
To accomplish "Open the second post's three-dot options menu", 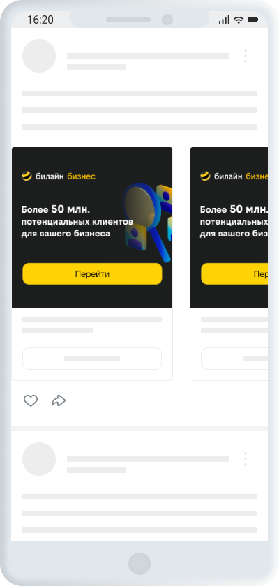I will 246,459.
